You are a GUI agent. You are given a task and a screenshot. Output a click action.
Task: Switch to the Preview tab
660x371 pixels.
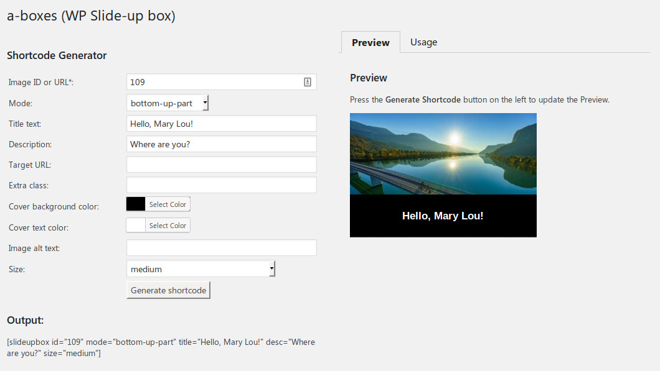click(370, 42)
